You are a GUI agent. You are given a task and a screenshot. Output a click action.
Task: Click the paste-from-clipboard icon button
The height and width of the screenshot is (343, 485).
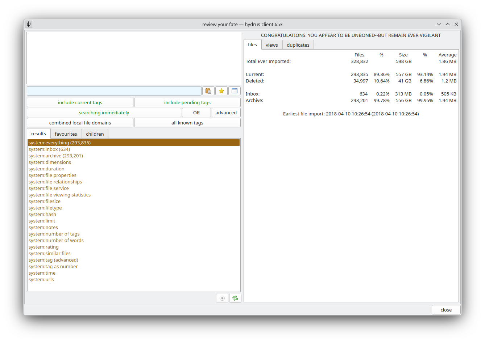[x=208, y=91]
